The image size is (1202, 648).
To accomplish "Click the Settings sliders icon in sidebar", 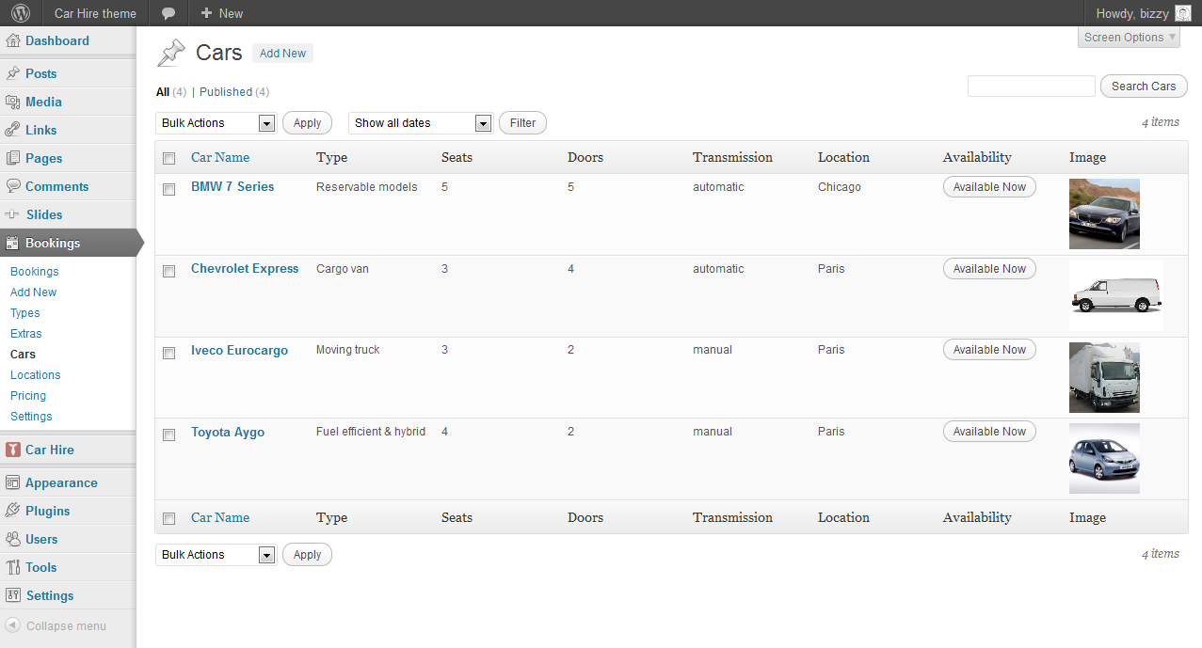I will 13,595.
